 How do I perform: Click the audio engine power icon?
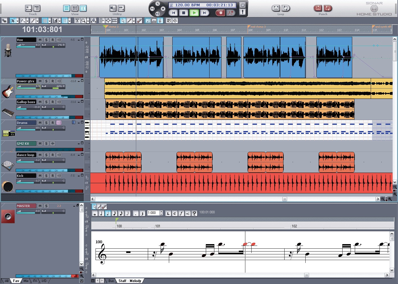point(242,5)
